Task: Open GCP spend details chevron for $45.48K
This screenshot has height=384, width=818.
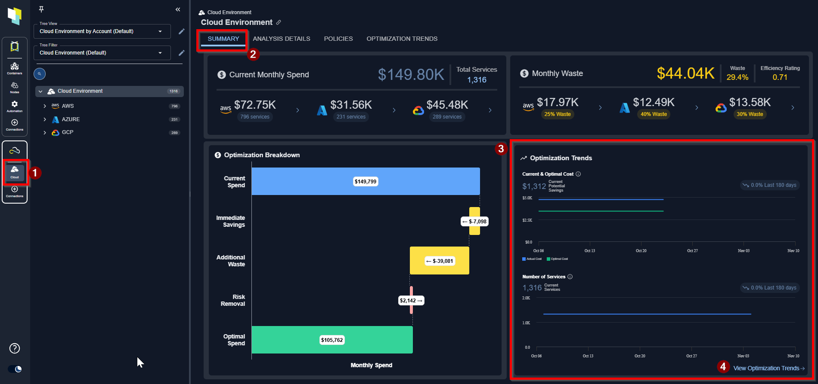Action: tap(490, 110)
